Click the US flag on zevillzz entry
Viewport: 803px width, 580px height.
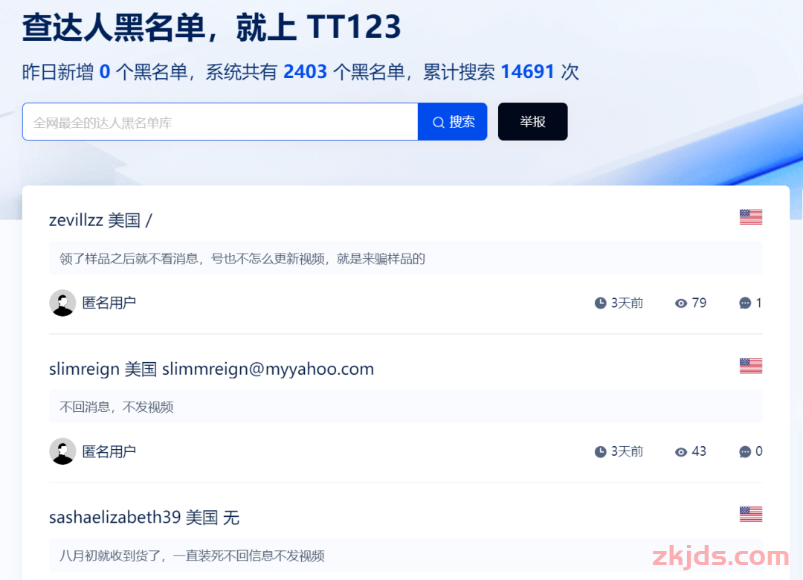click(x=751, y=217)
